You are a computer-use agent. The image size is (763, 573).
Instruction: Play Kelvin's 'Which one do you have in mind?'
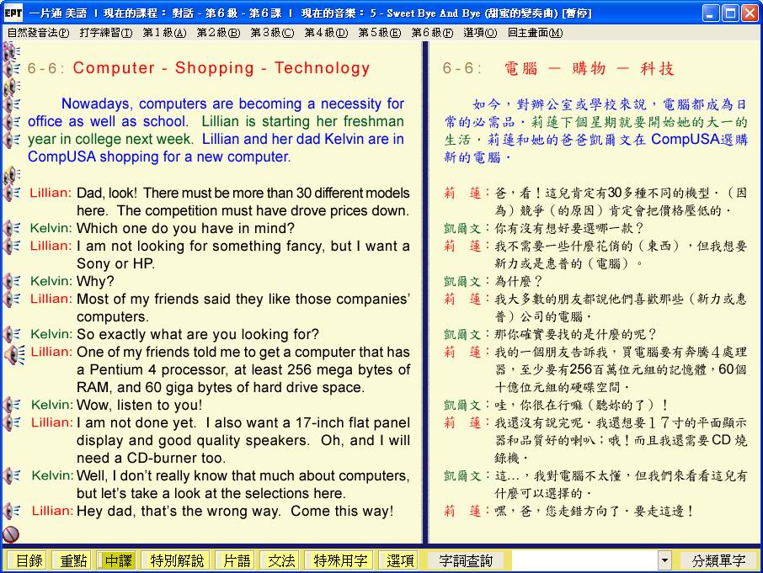point(12,228)
